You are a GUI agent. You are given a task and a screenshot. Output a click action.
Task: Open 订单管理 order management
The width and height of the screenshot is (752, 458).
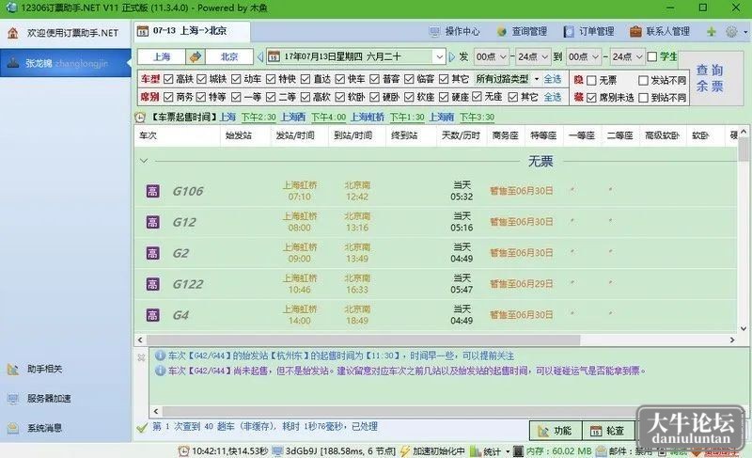click(589, 32)
